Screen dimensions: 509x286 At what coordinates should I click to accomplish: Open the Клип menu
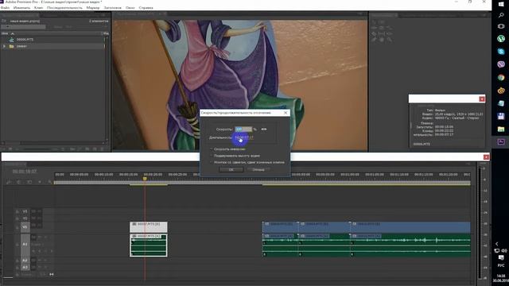(38, 7)
